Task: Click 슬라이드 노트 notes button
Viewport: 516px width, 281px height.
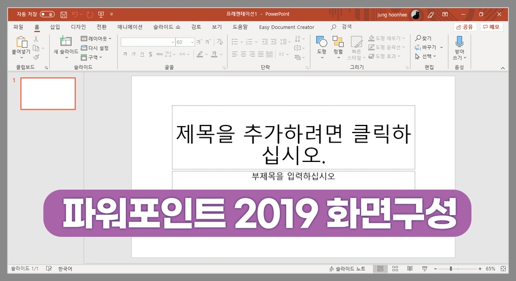Action: pyautogui.click(x=347, y=269)
